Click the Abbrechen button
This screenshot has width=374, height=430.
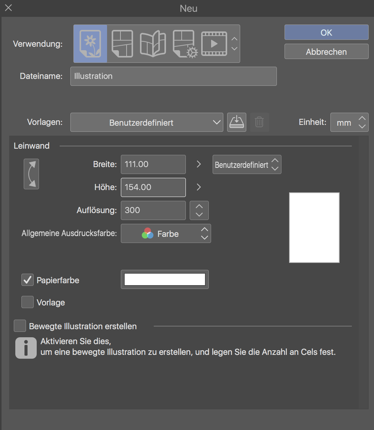coord(327,52)
